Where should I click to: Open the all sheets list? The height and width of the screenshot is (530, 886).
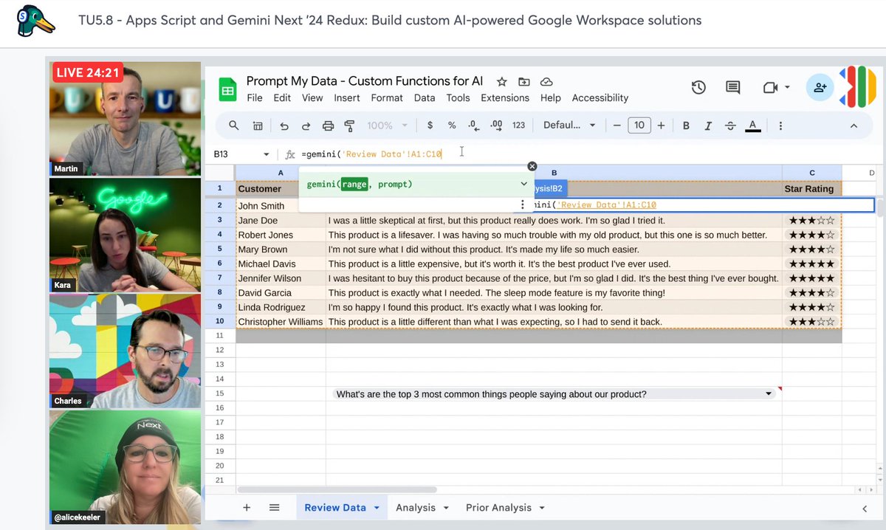[x=274, y=507]
